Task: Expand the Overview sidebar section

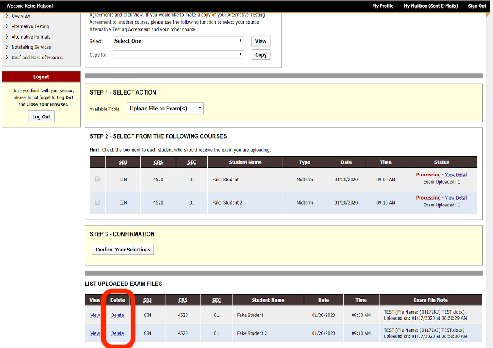Action: click(21, 15)
